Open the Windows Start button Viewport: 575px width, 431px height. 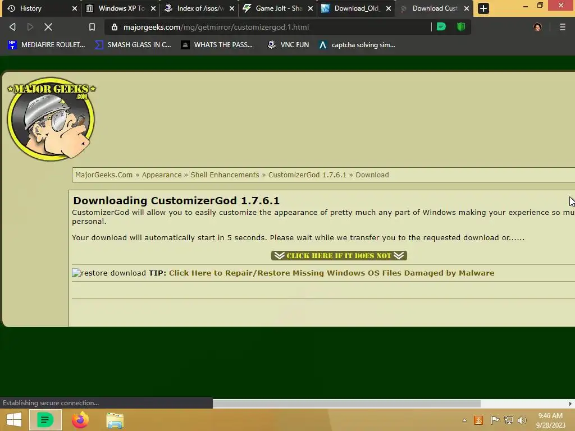click(x=14, y=420)
